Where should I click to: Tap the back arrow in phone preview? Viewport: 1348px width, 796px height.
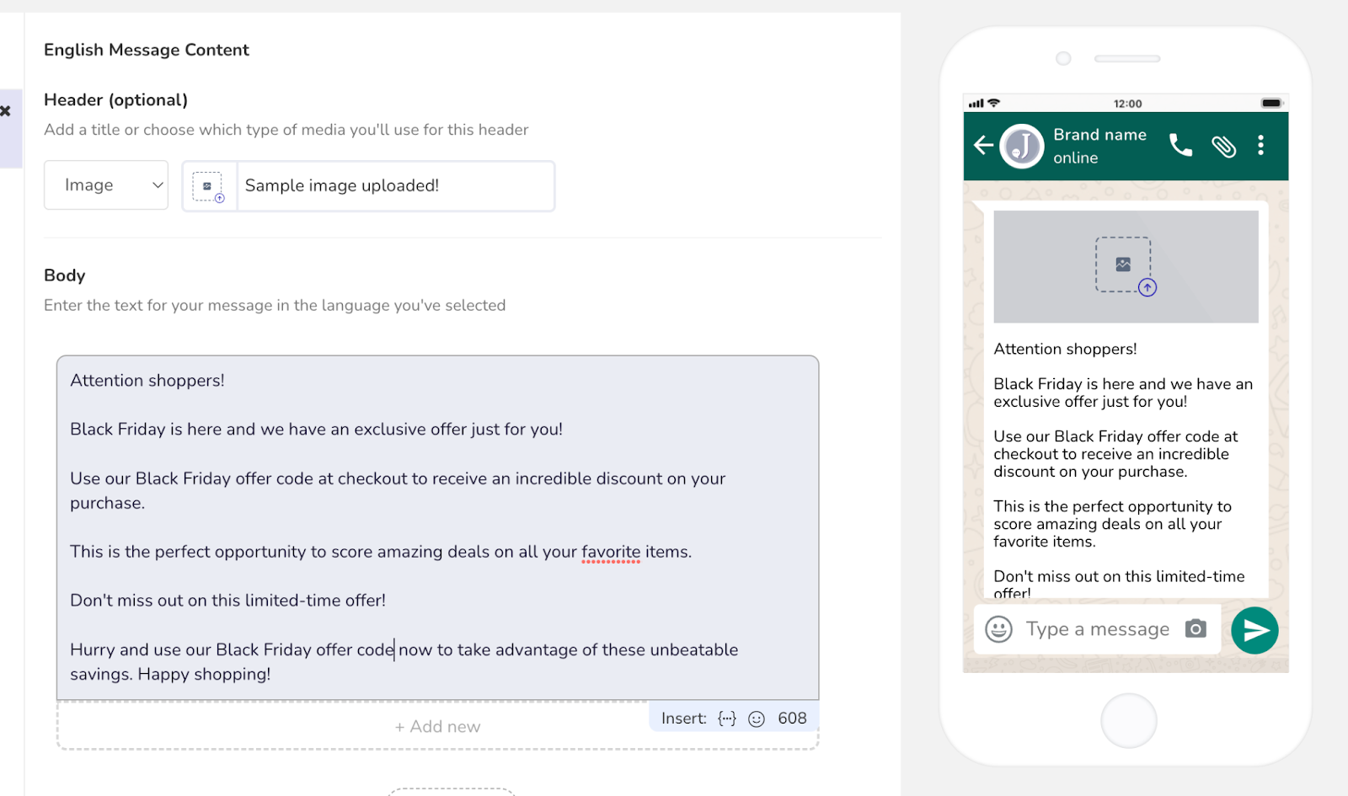[983, 145]
